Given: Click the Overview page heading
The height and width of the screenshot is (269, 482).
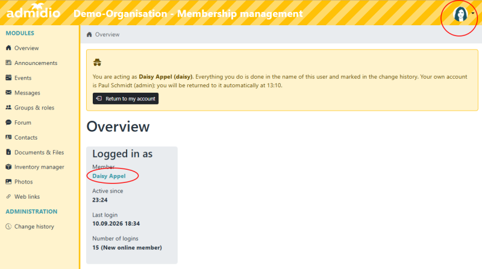Looking at the screenshot, I should coord(118,126).
